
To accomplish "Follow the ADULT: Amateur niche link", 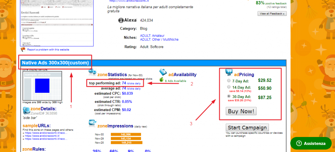I will click(152, 35).
